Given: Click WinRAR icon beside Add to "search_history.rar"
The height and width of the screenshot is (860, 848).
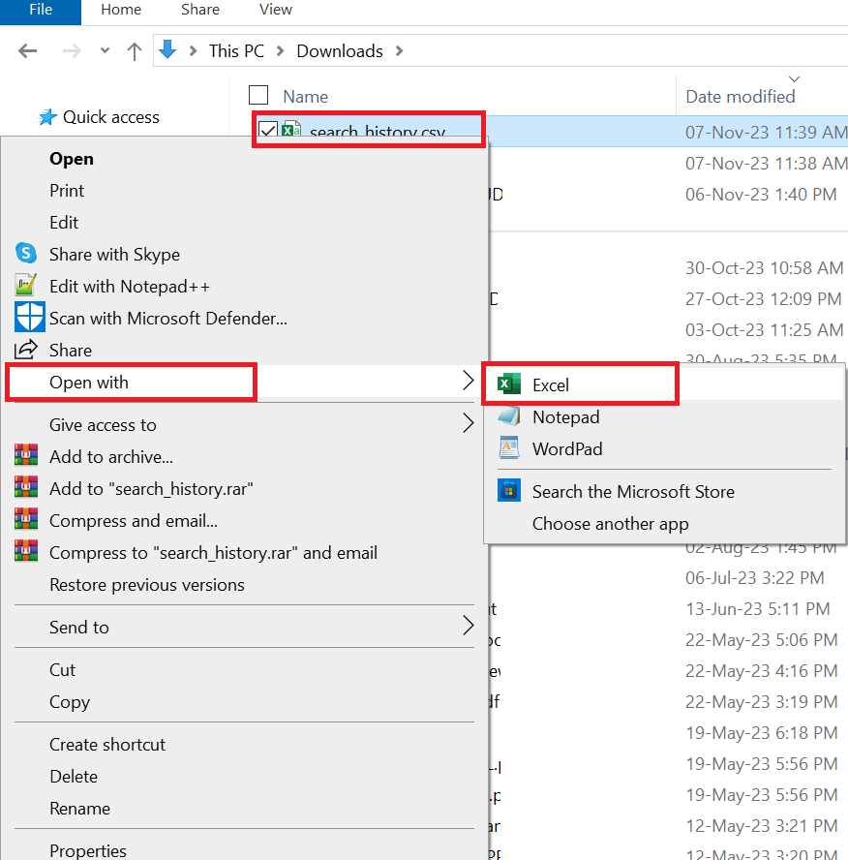Looking at the screenshot, I should click(26, 487).
